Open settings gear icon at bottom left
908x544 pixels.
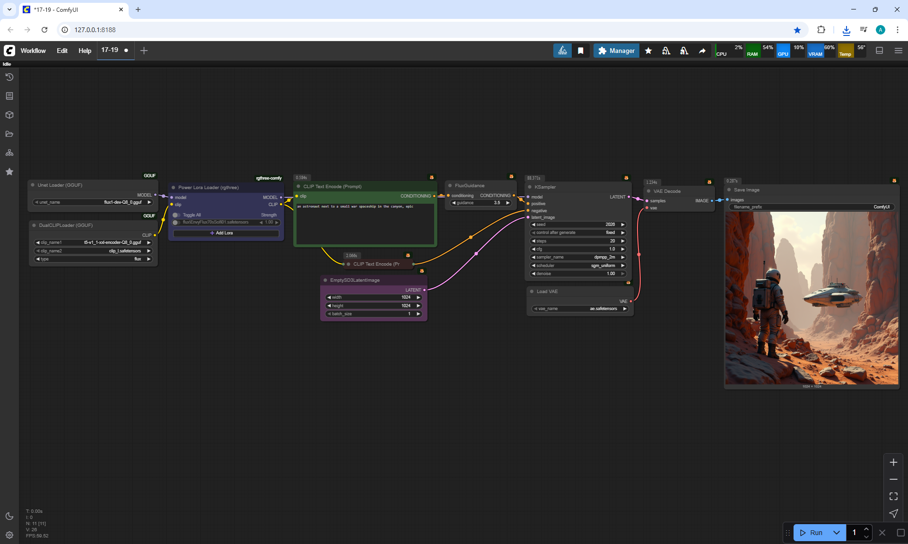click(x=9, y=535)
